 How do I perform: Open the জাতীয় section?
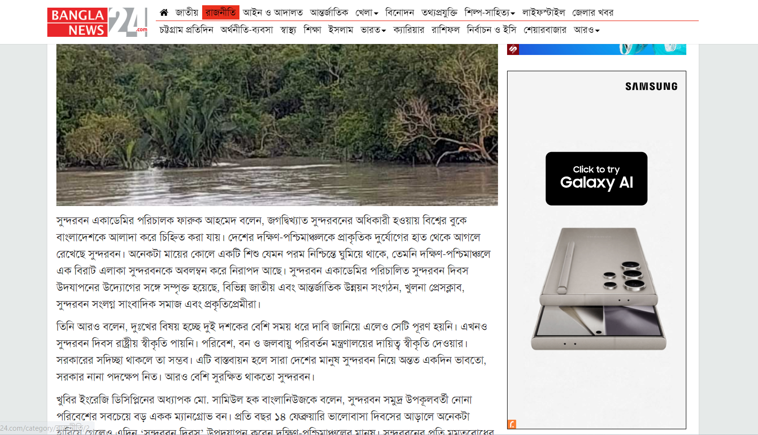point(186,12)
